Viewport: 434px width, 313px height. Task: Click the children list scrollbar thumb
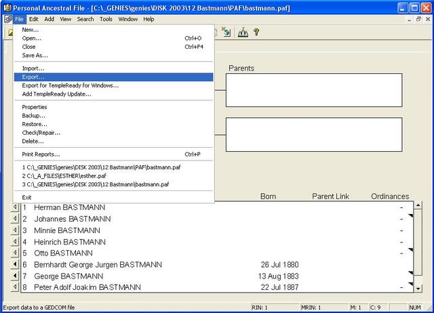click(x=418, y=243)
